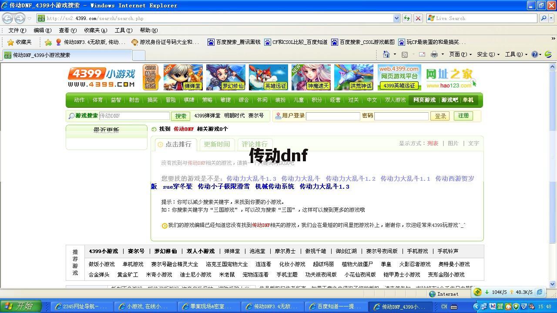The width and height of the screenshot is (557, 313).
Task: Switch to the 更新时间 tab
Action: pyautogui.click(x=217, y=144)
